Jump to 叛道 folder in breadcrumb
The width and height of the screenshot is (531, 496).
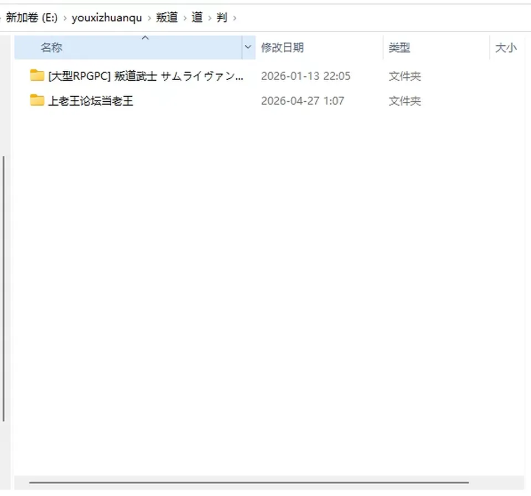(167, 17)
